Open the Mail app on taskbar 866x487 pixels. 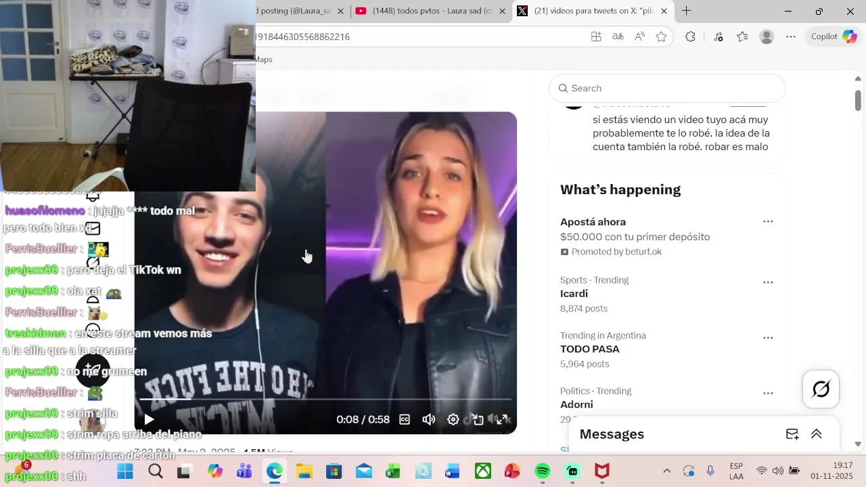click(364, 471)
